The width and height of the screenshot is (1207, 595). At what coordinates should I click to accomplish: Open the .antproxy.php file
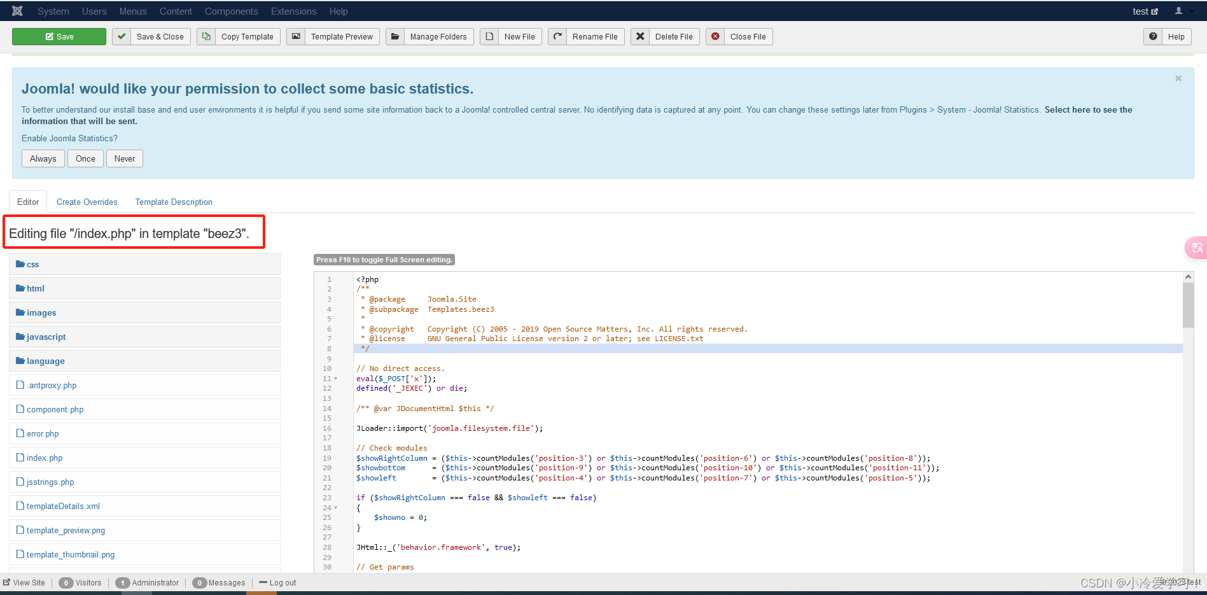(x=145, y=385)
